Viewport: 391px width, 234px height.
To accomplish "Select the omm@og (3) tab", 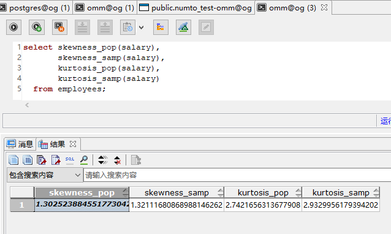I will coord(292,8).
